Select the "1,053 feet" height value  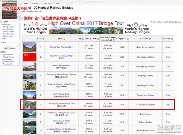coord(89,46)
